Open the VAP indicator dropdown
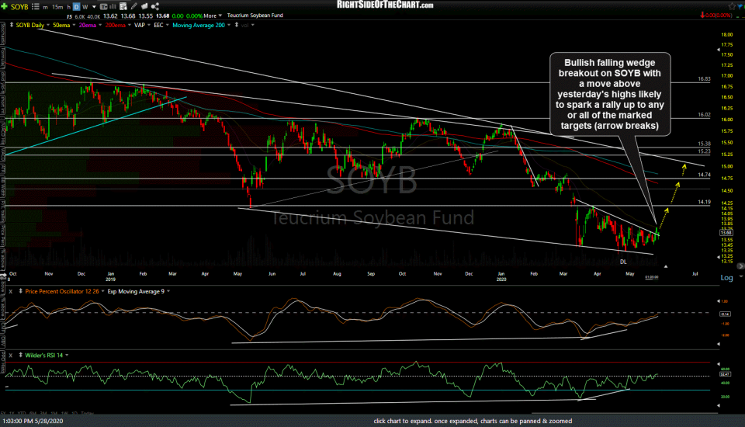Viewport: 745px width, 427px height. click(x=149, y=25)
